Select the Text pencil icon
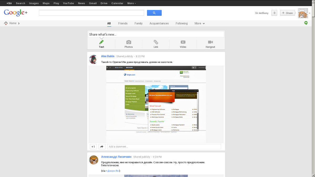This screenshot has height=177, width=315. coord(101,42)
